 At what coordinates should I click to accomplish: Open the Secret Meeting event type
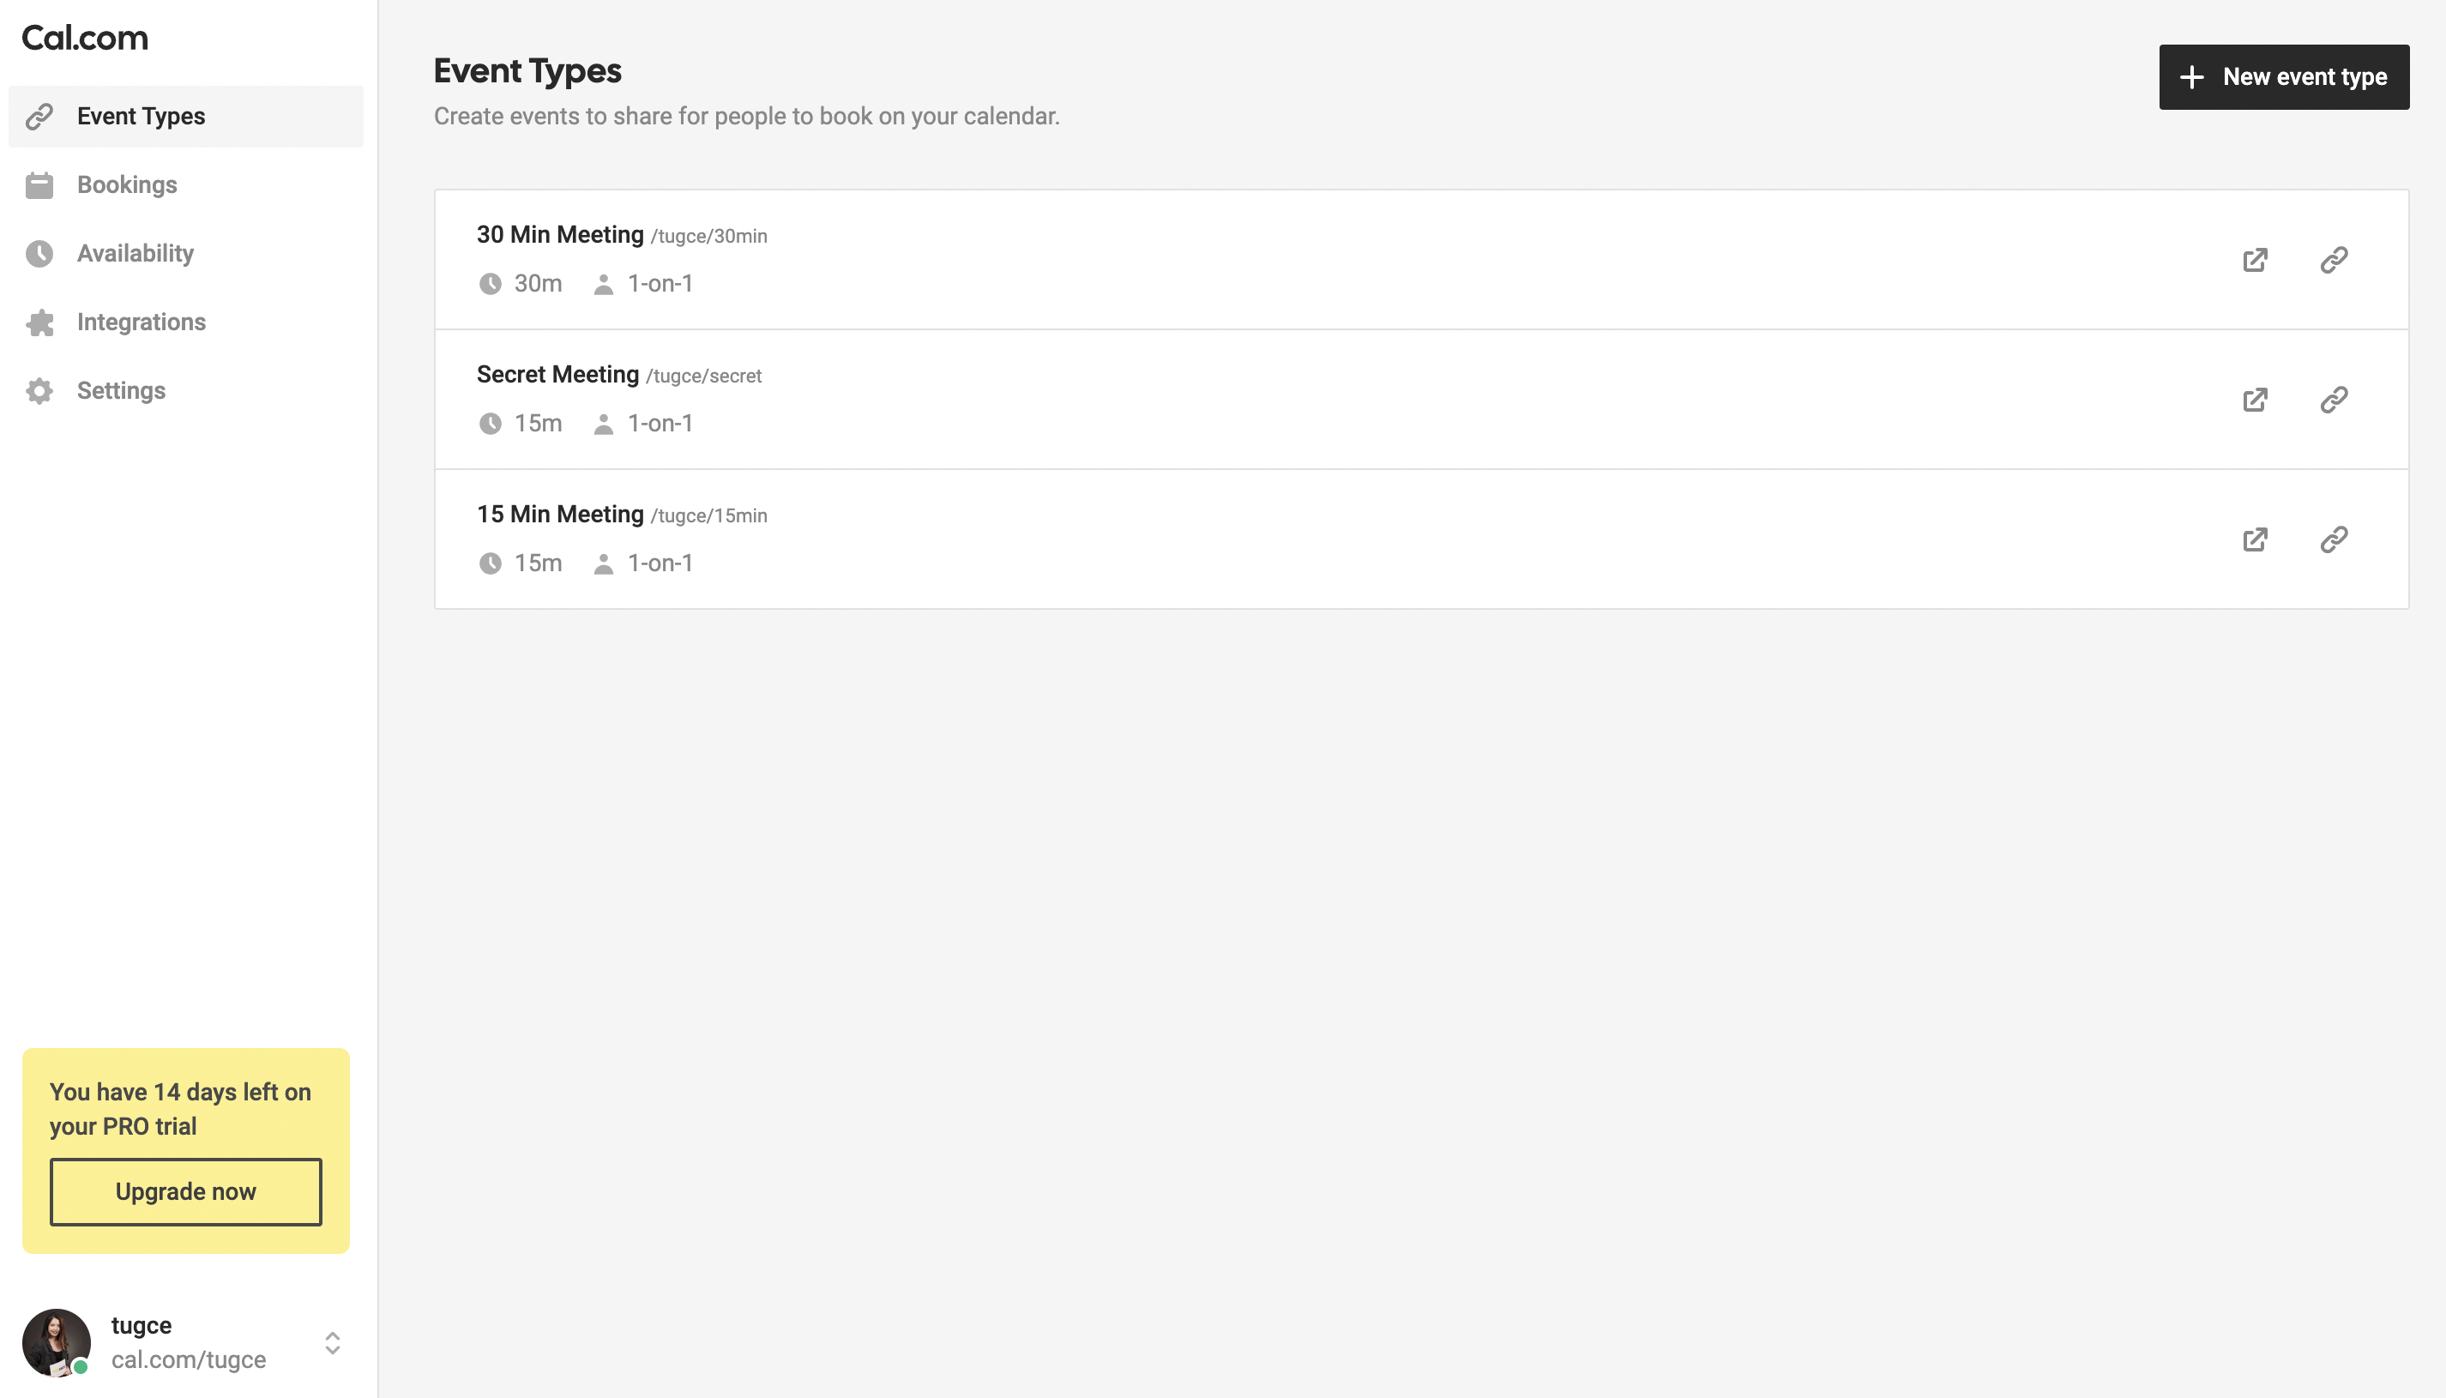[x=557, y=375]
